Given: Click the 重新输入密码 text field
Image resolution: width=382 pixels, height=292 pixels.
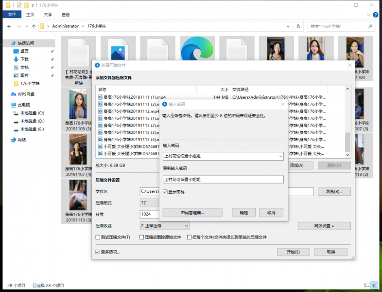Looking at the screenshot, I should click(x=223, y=179).
